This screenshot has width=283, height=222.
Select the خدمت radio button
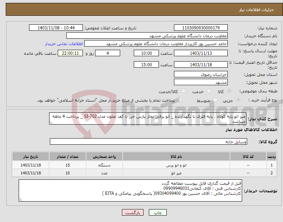(209, 91)
